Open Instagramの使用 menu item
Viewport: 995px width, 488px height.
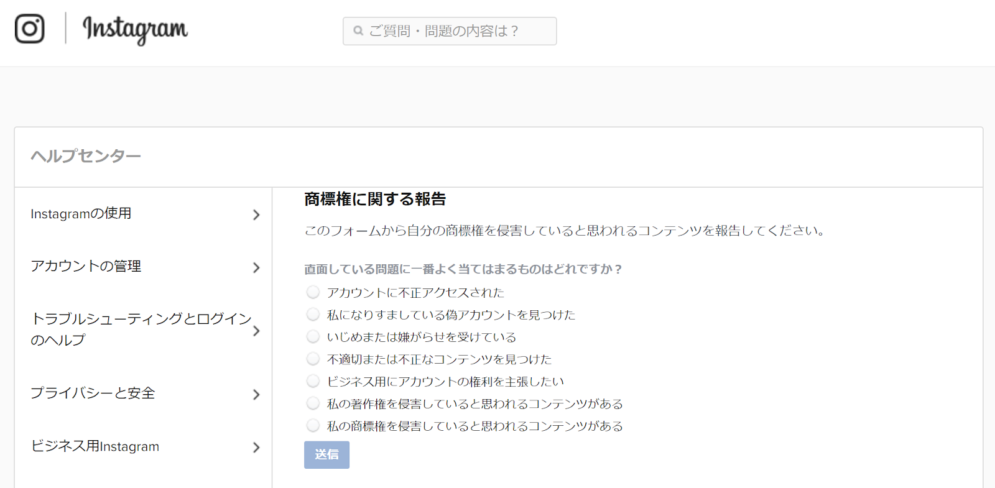point(81,214)
